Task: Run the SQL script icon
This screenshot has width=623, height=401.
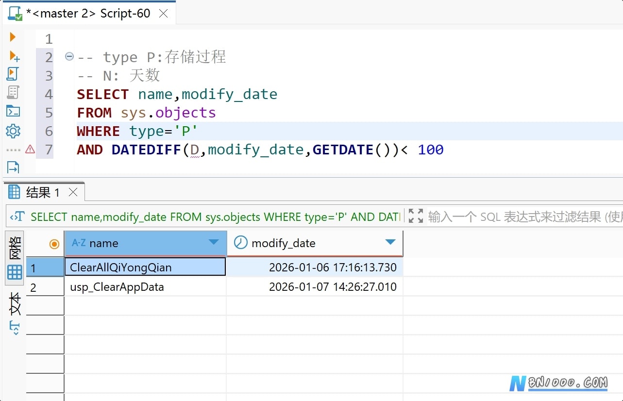Action: pyautogui.click(x=13, y=74)
